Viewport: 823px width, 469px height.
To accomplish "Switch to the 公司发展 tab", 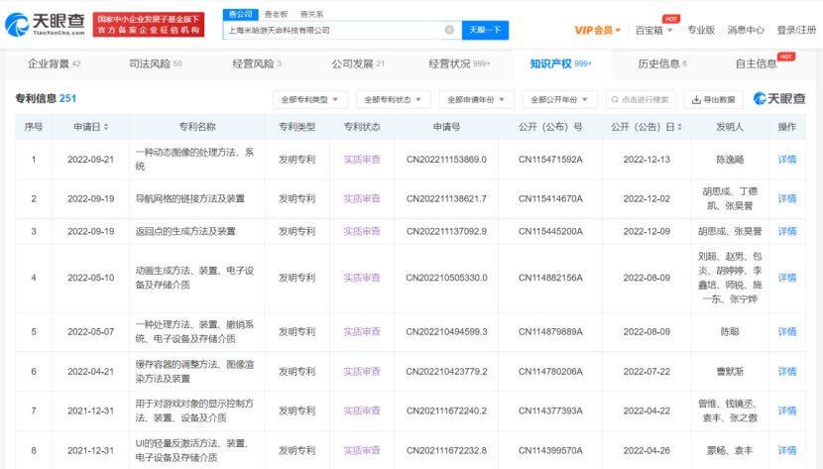I will (358, 64).
